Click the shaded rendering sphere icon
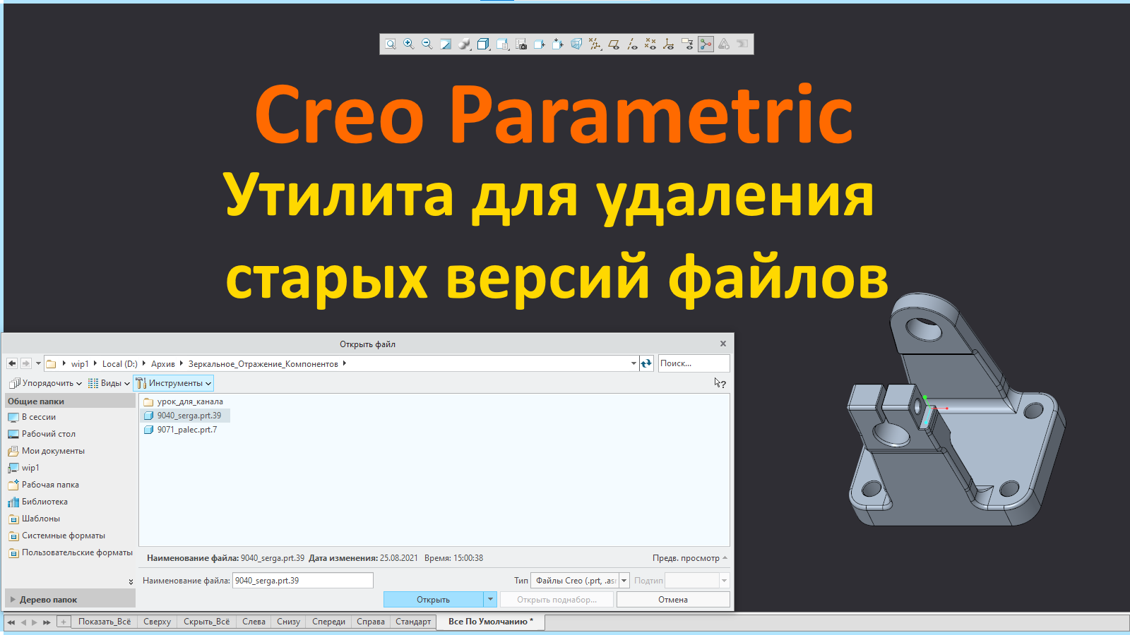This screenshot has width=1130, height=635. (x=464, y=44)
